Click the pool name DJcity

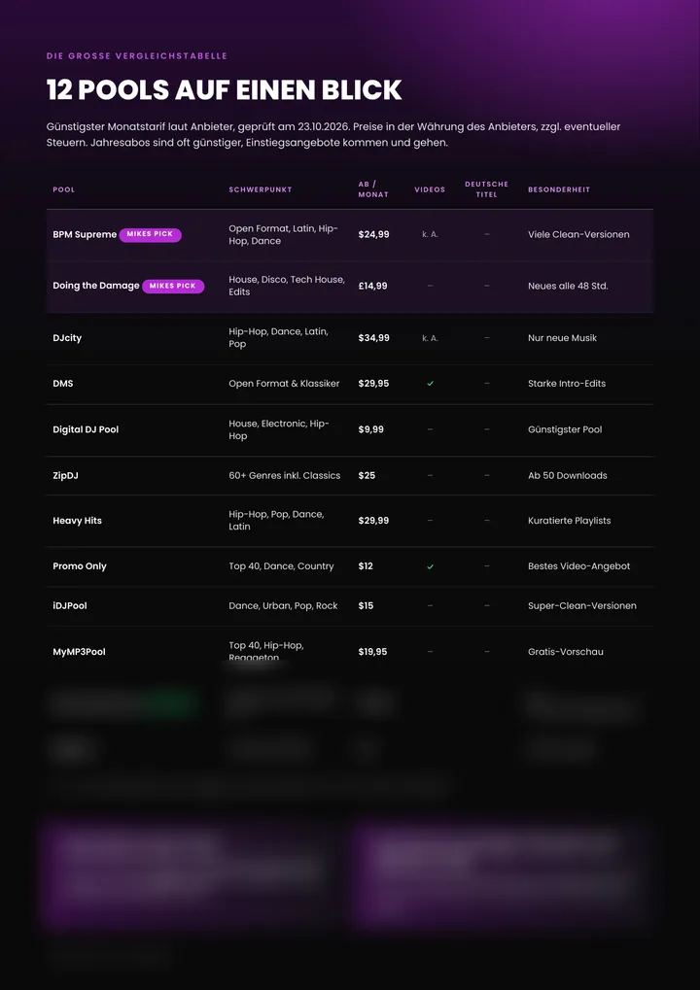[67, 338]
